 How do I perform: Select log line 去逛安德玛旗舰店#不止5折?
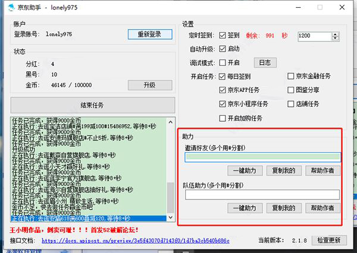coord(73,138)
